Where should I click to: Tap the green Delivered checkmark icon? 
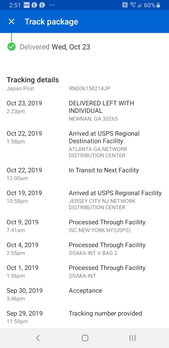coord(12,47)
